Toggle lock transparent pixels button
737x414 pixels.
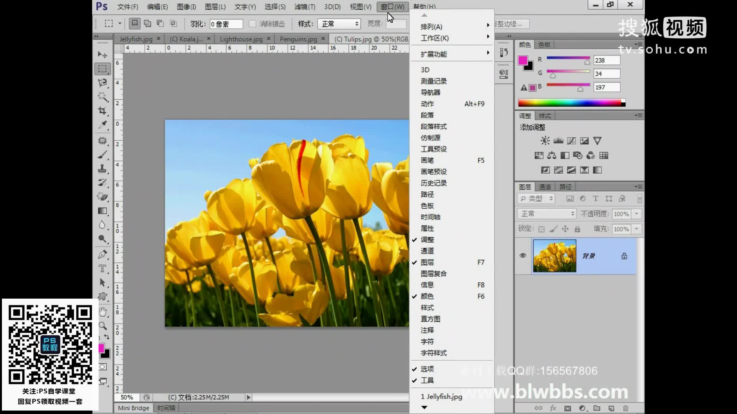[541, 229]
